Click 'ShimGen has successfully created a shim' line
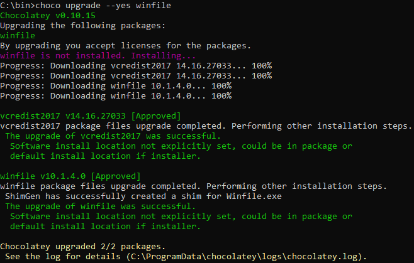The height and width of the screenshot is (263, 414). [x=143, y=196]
